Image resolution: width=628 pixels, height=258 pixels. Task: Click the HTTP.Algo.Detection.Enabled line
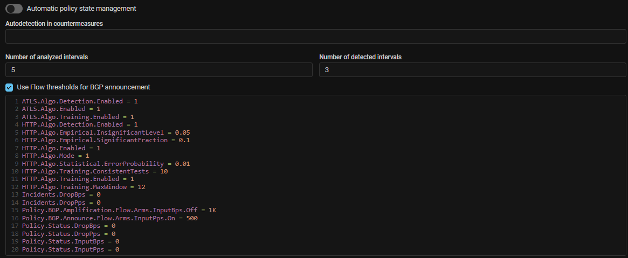tap(80, 124)
